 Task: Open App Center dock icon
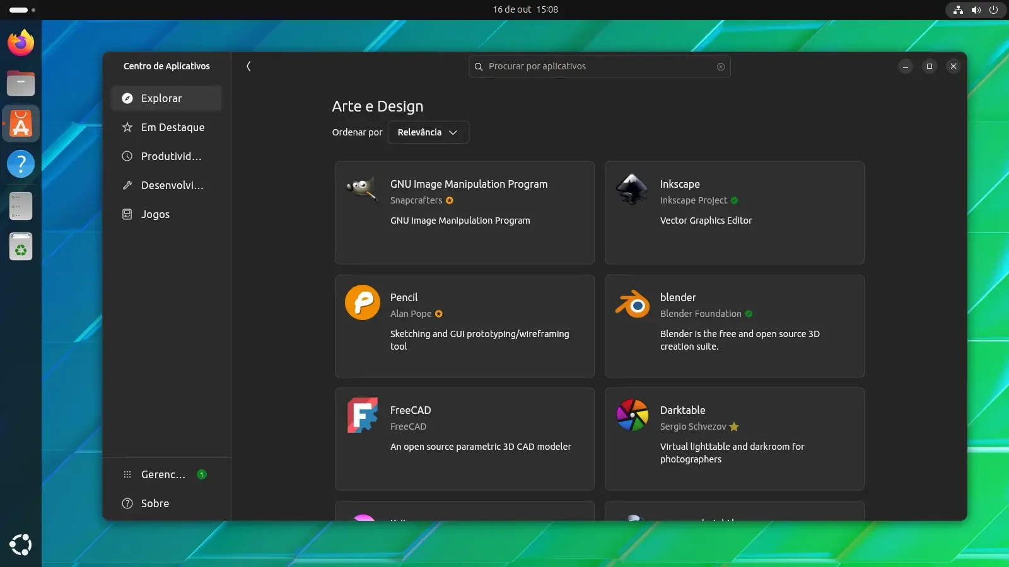(21, 123)
